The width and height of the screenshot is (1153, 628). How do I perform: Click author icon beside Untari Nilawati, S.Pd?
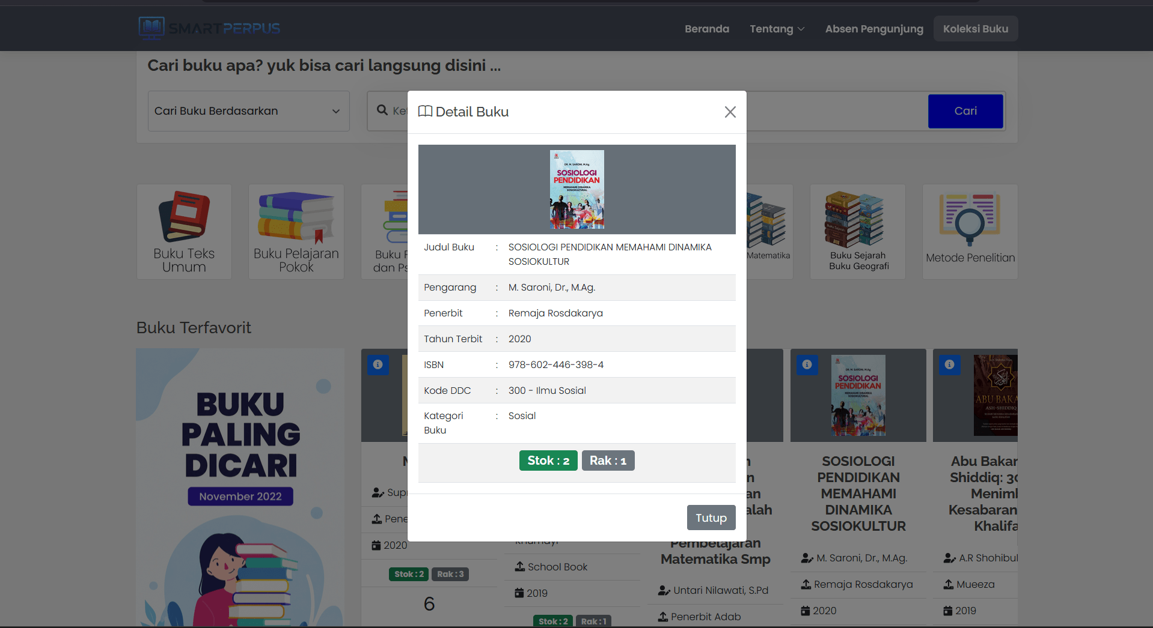[x=664, y=591]
